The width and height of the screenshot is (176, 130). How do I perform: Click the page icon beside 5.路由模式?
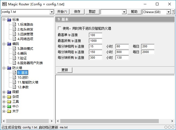(x=14, y=48)
